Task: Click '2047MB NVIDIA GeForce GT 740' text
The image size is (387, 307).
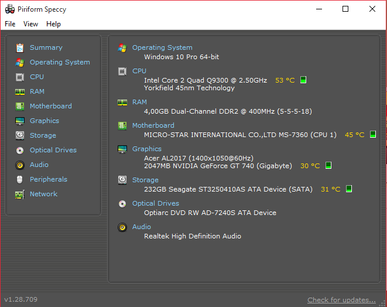Action: pyautogui.click(x=199, y=166)
